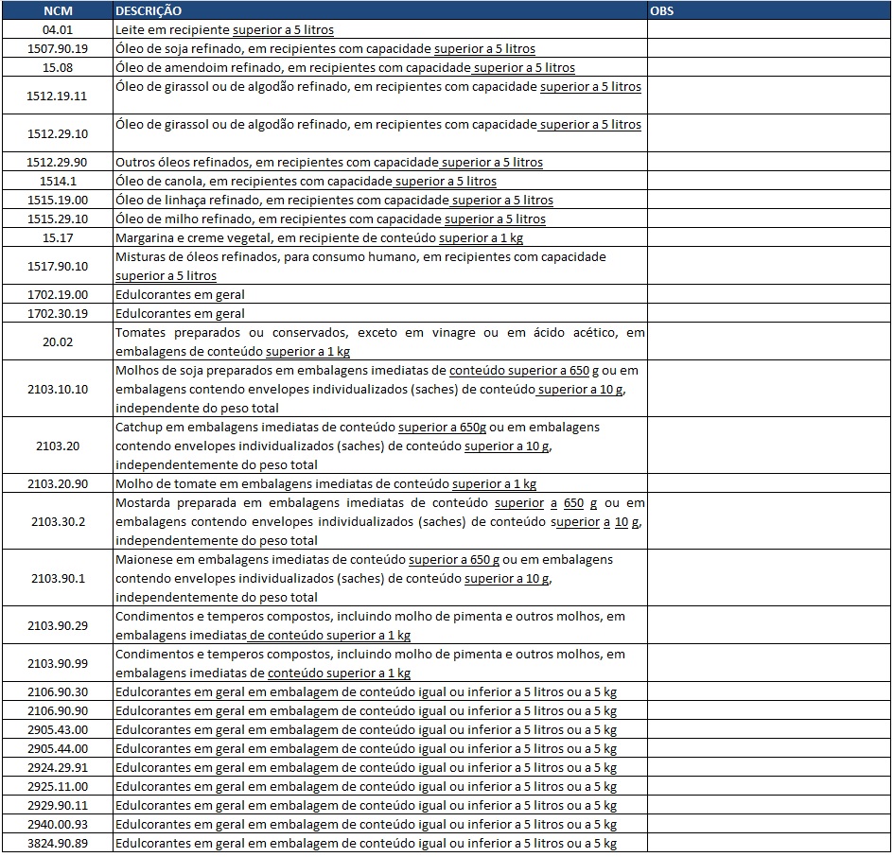This screenshot has height=857, width=894.
Task: Select NCM cell 15.08
Action: [58, 67]
